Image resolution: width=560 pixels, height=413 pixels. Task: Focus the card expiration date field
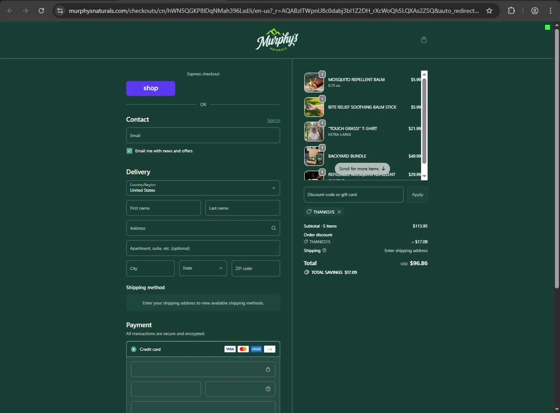click(166, 389)
